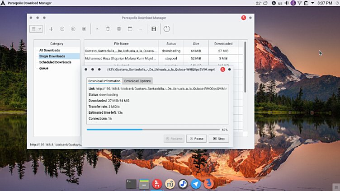
Task: Click the power exit toolbar icon
Action: [167, 29]
